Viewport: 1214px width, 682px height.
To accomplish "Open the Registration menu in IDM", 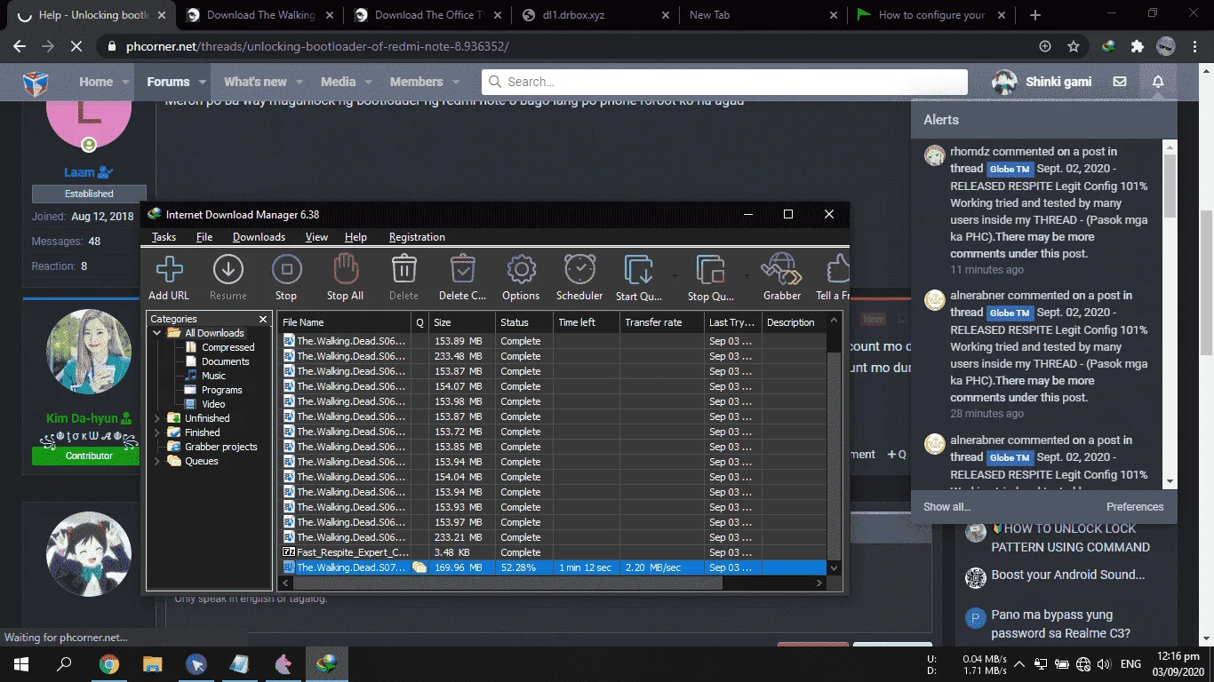I will click(417, 237).
